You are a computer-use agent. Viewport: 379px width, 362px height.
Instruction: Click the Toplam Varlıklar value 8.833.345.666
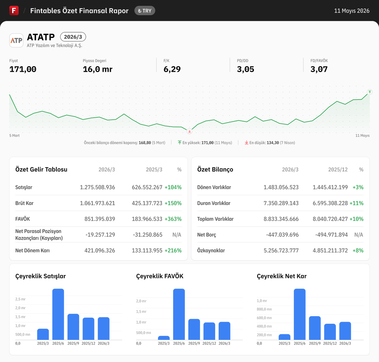click(281, 219)
